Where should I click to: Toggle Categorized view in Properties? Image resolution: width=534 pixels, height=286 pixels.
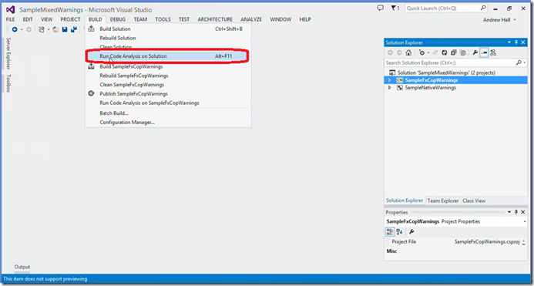point(390,232)
